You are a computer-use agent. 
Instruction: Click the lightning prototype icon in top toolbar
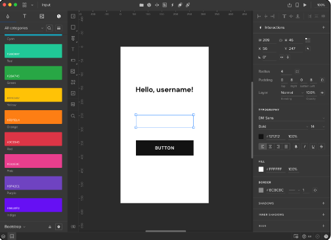pyautogui.click(x=172, y=5)
